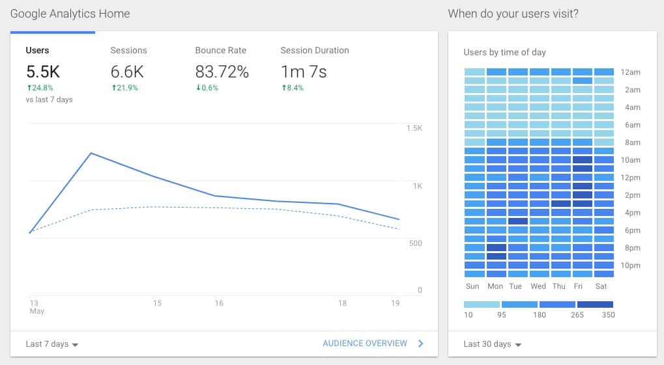Click the 24.8% users increase indicator
Image resolution: width=664 pixels, height=365 pixels.
tap(40, 88)
